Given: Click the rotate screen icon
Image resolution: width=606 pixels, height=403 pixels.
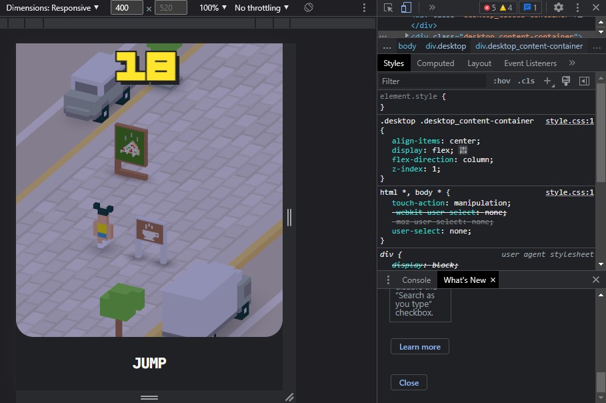Looking at the screenshot, I should tap(309, 8).
